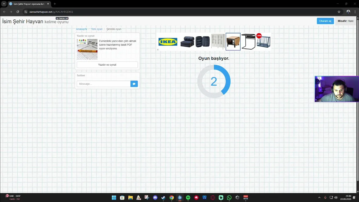Open the KAR - GOZ taskbar widget
The height and width of the screenshot is (202, 359).
tap(13, 198)
